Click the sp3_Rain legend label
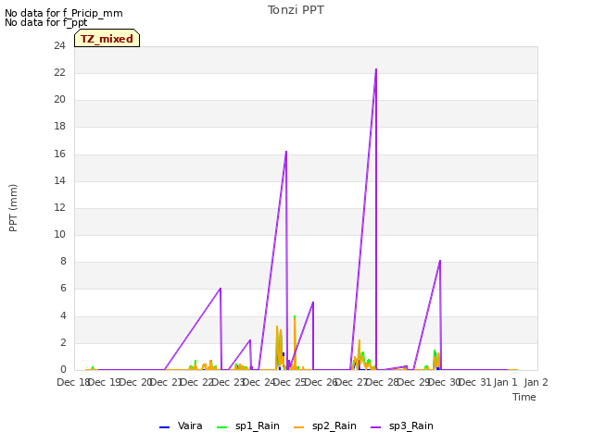Image resolution: width=593 pixels, height=444 pixels. click(x=410, y=425)
